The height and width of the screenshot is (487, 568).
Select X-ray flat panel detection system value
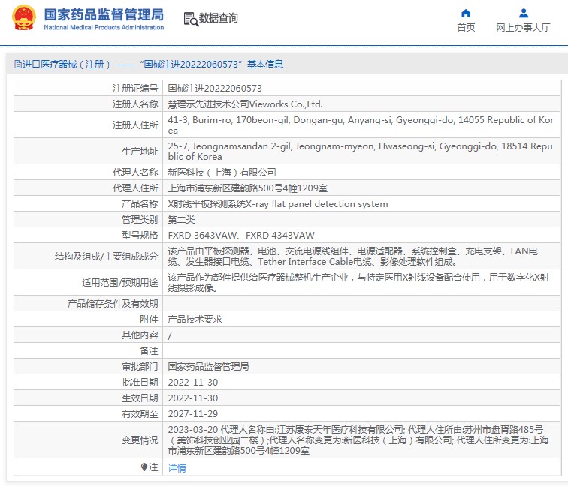(278, 204)
